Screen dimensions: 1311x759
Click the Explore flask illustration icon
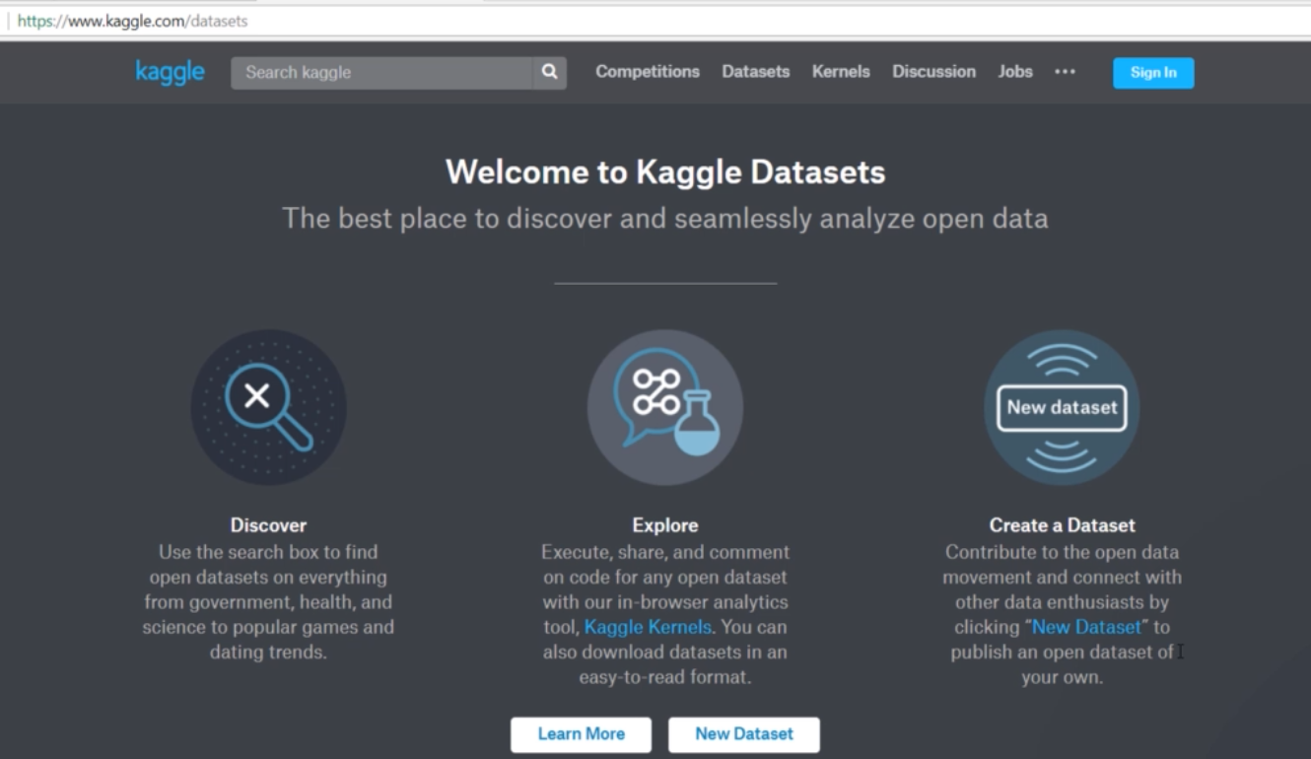(x=664, y=407)
